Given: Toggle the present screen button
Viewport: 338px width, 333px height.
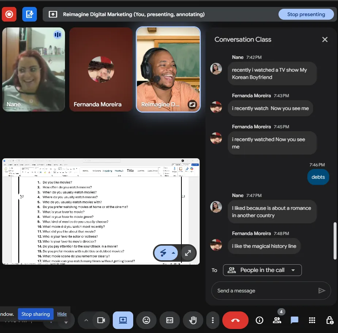Looking at the screenshot, I should click(x=123, y=320).
